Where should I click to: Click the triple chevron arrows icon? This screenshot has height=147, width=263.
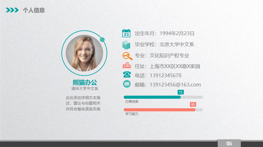[x=12, y=10]
